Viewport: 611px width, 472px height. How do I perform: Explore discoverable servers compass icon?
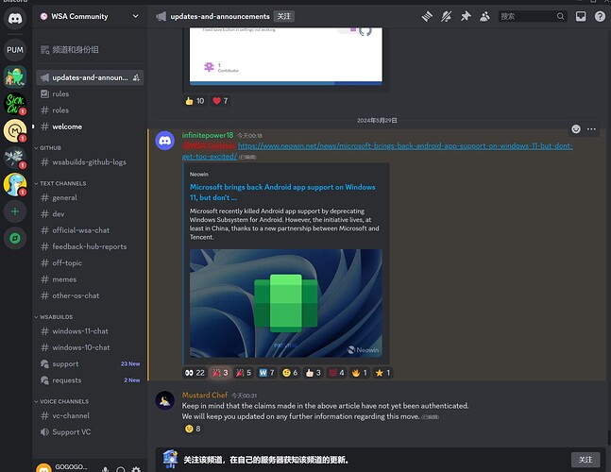click(15, 238)
